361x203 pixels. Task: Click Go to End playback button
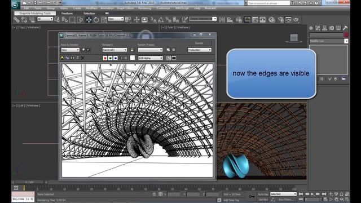point(324,194)
